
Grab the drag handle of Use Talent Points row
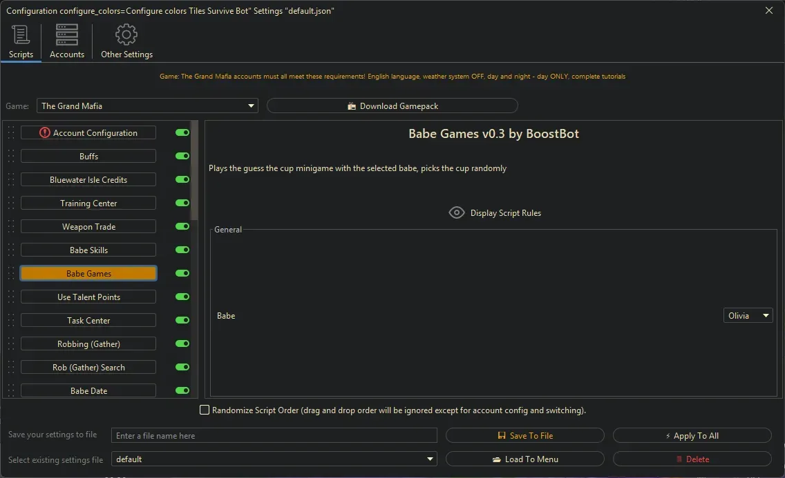11,297
